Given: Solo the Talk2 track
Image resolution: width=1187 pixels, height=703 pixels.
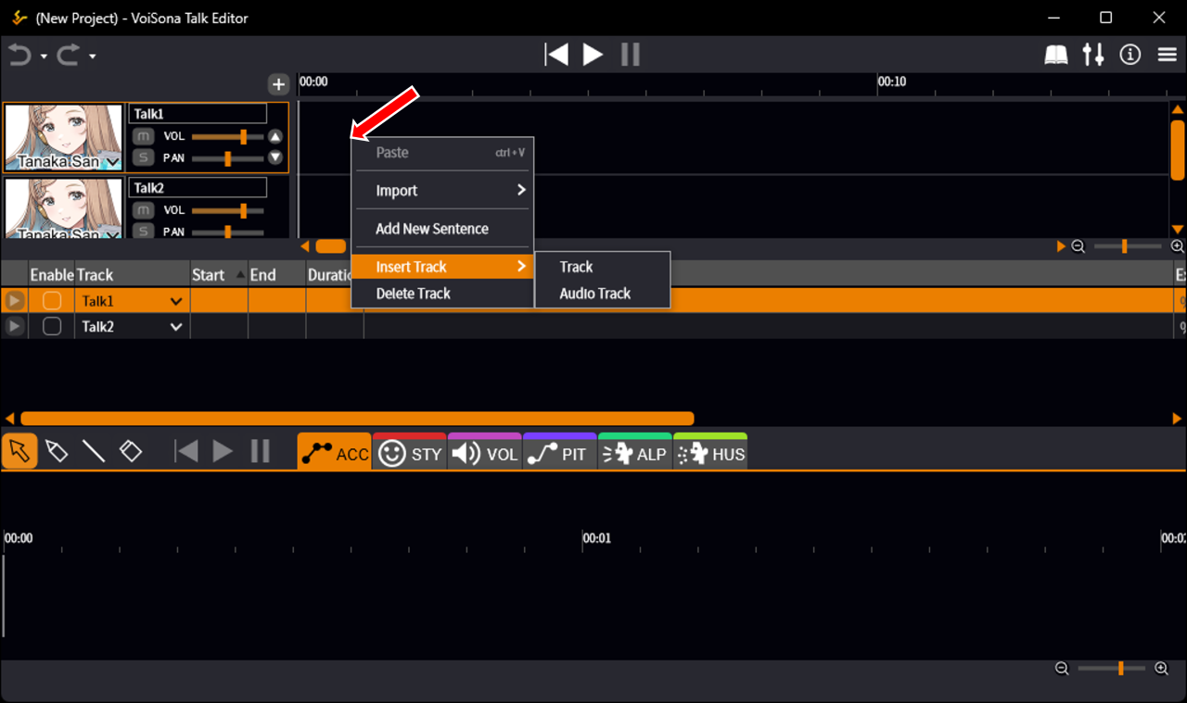Looking at the screenshot, I should (143, 232).
